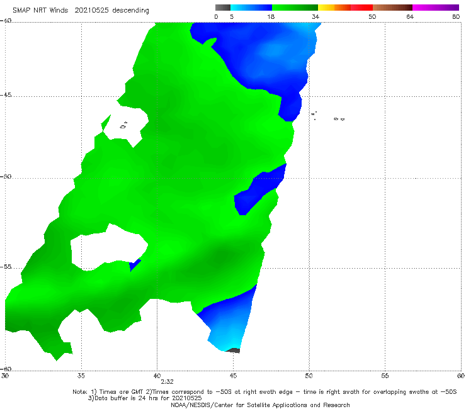This screenshot has width=466, height=409.
Task: Click the colorbar tick label '64'
Action: (x=410, y=16)
